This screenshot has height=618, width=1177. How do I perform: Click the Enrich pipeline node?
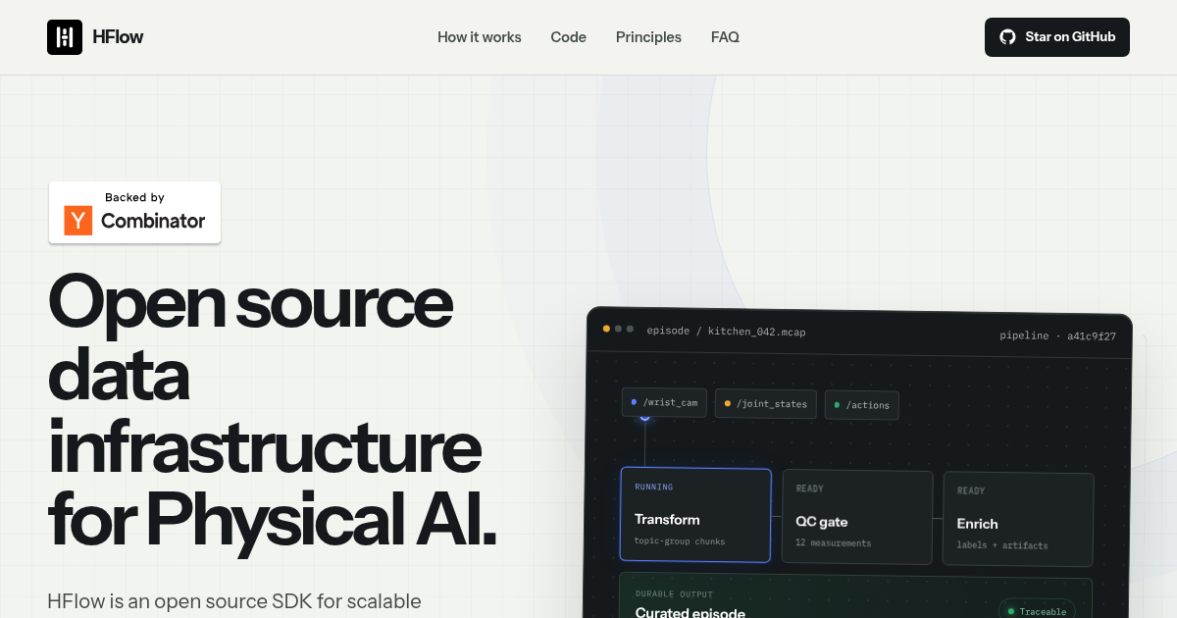1018,520
